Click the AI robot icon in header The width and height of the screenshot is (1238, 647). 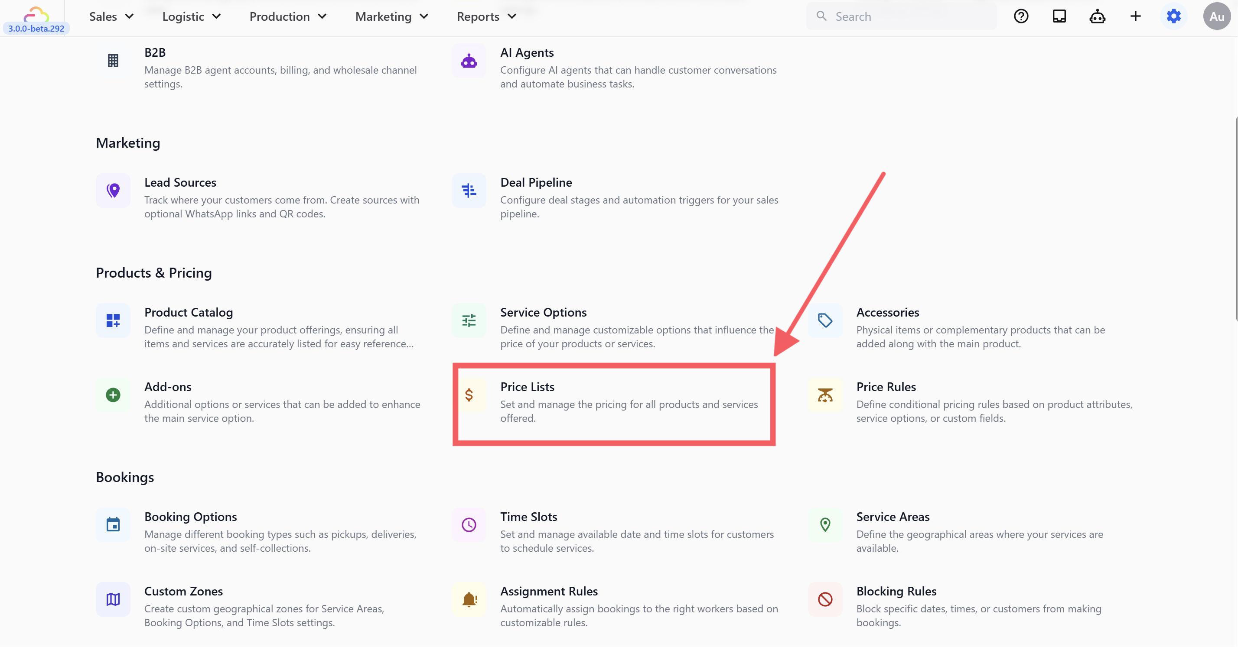1097,16
